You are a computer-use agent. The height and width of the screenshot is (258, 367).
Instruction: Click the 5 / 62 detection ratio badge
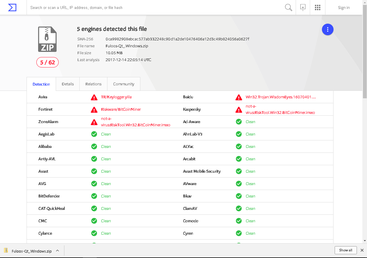pos(48,62)
